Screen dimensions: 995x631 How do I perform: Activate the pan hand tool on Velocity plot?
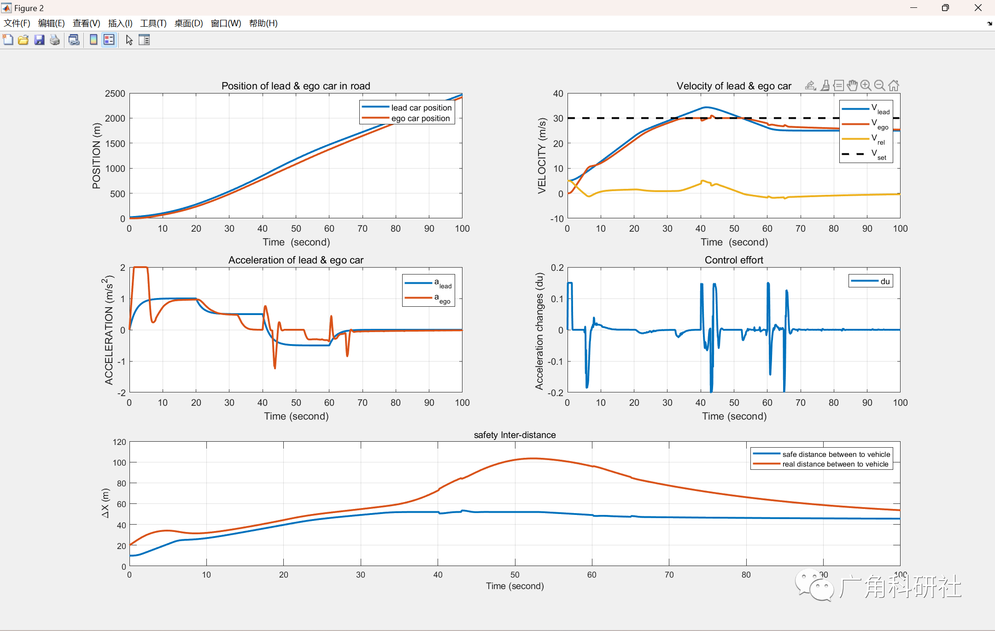(x=852, y=85)
